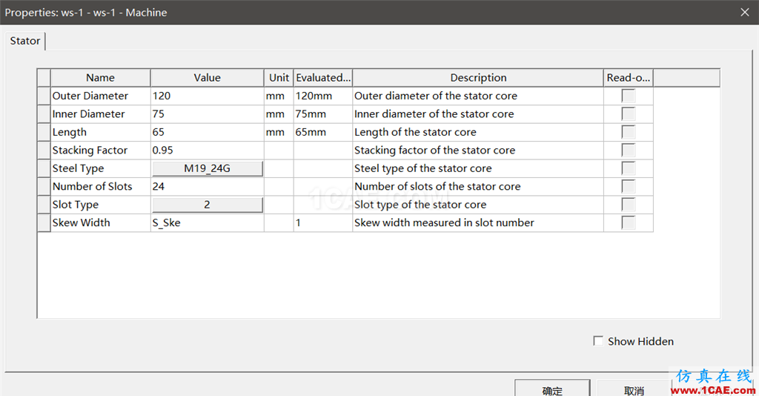Click 'Number of slots of the stator core' description
Viewport: 759px width, 396px height.
pos(478,186)
